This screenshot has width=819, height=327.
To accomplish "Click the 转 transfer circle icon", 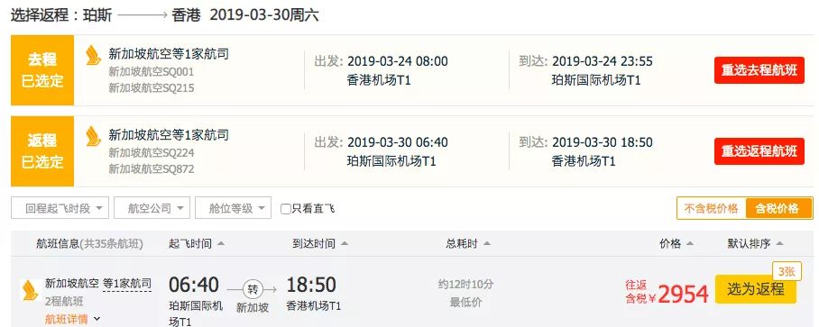I will (x=253, y=288).
